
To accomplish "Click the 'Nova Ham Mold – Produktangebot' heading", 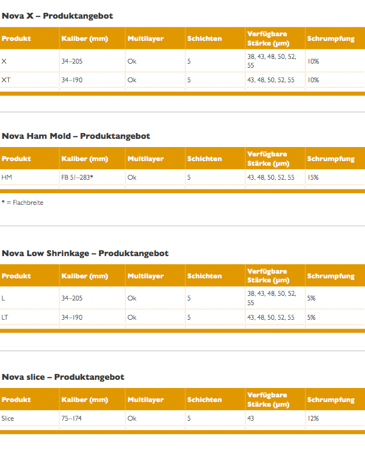I will pyautogui.click(x=76, y=136).
